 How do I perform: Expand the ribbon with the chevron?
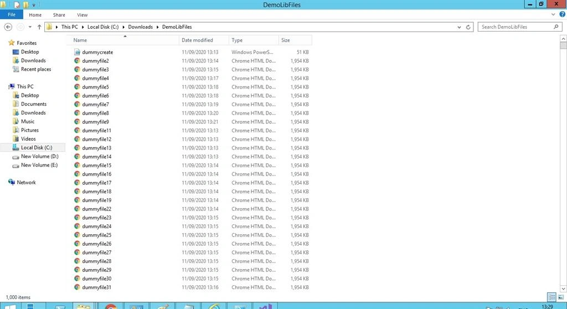(x=553, y=14)
